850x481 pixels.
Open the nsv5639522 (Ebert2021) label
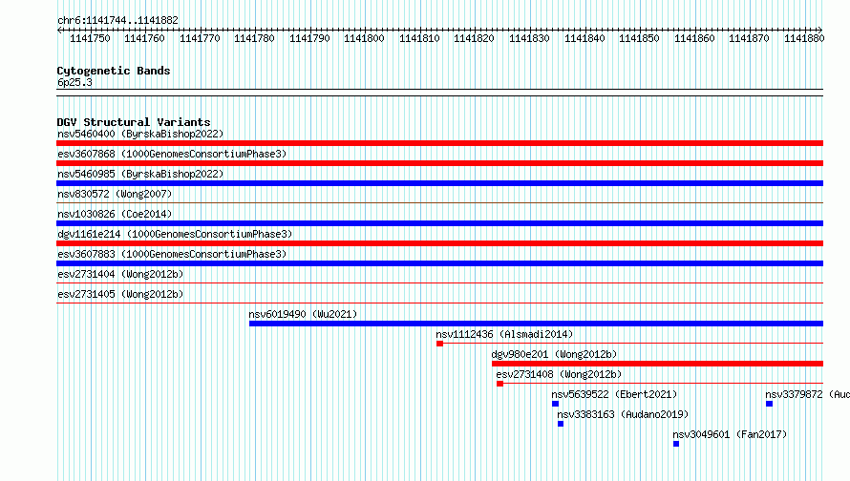tap(614, 394)
